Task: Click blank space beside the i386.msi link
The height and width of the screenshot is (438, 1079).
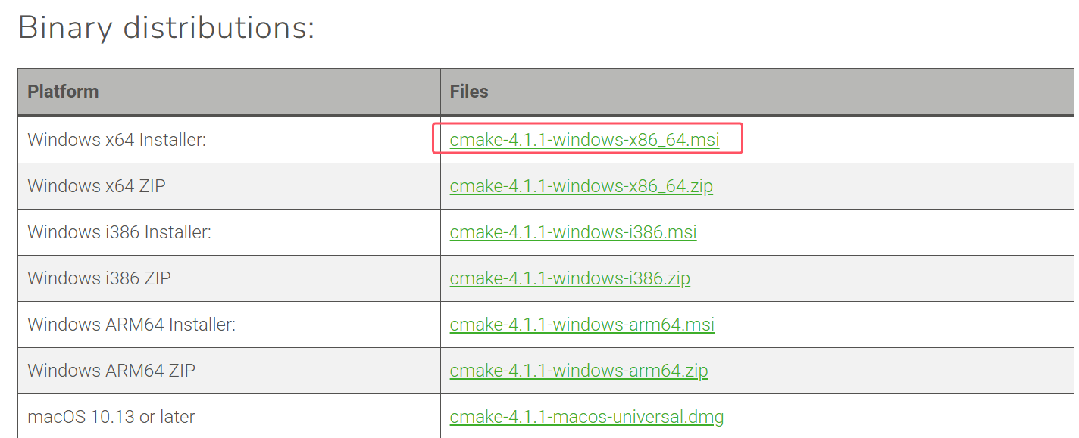Action: point(871,232)
